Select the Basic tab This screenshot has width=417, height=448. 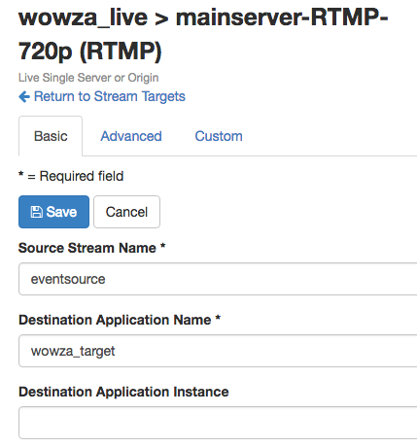pyautogui.click(x=51, y=136)
